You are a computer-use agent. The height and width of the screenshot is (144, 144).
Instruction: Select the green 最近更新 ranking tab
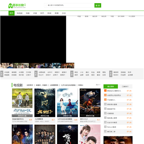(111, 86)
